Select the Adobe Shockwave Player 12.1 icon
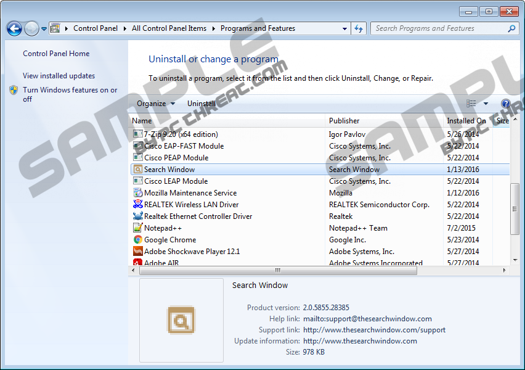 tap(138, 252)
